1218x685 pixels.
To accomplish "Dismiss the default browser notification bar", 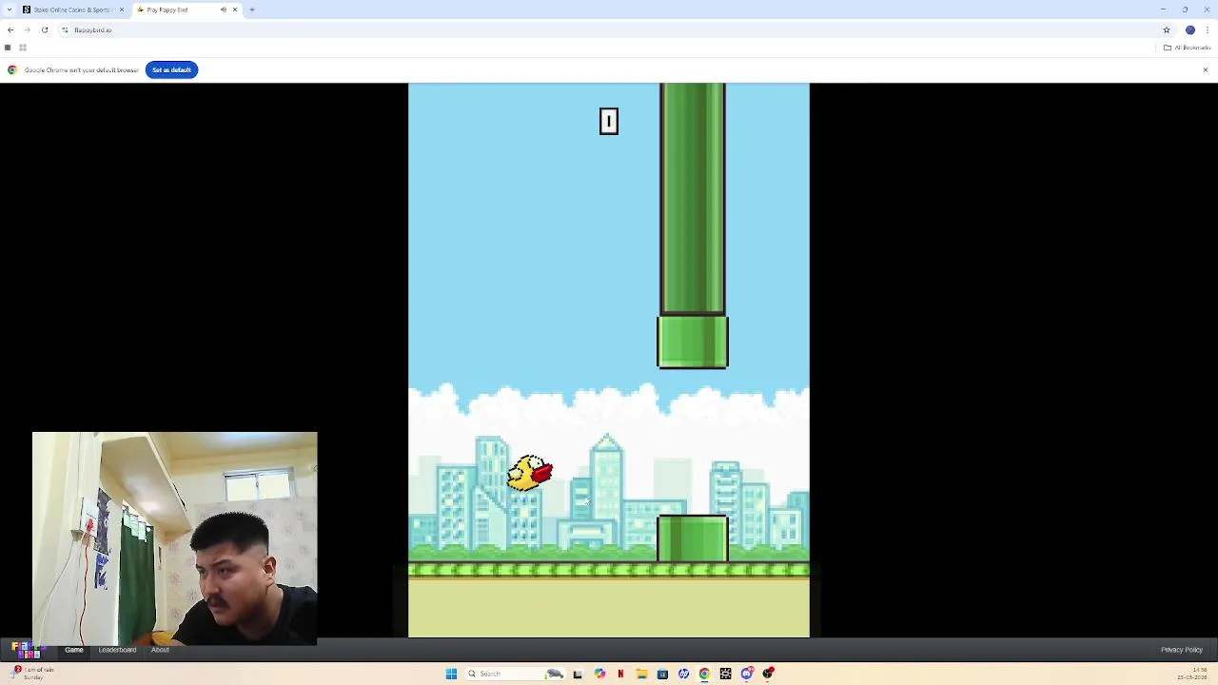I will click(1206, 69).
